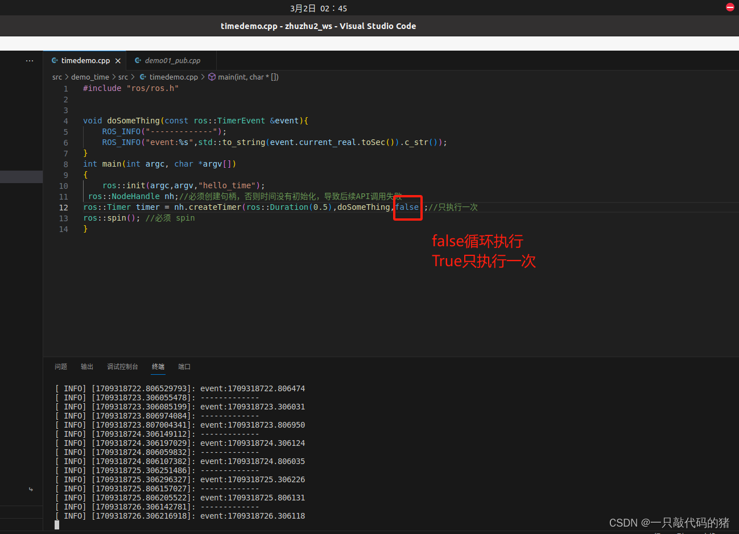
Task: Click the terminal cursor prompt
Action: click(57, 525)
